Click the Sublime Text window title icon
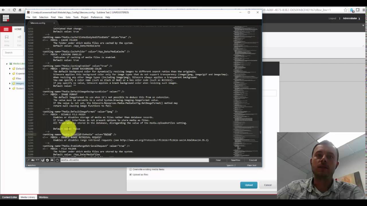The width and height of the screenshot is (367, 206). [28, 12]
